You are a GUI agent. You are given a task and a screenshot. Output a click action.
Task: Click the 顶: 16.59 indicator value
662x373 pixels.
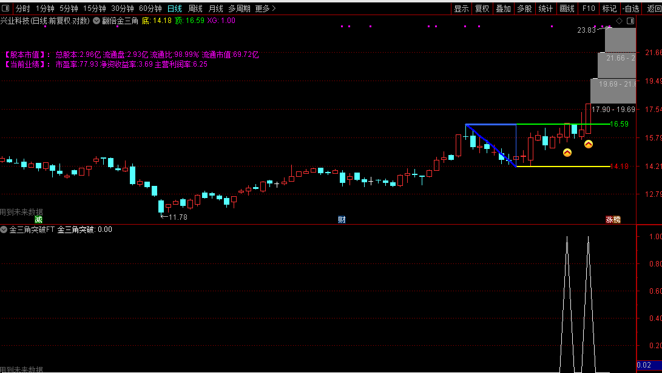pyautogui.click(x=189, y=21)
